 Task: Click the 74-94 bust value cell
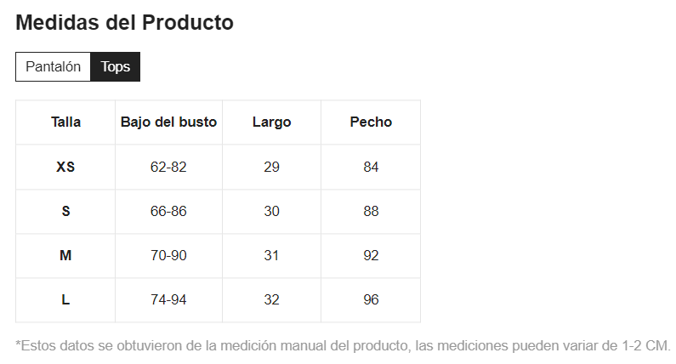(168, 299)
